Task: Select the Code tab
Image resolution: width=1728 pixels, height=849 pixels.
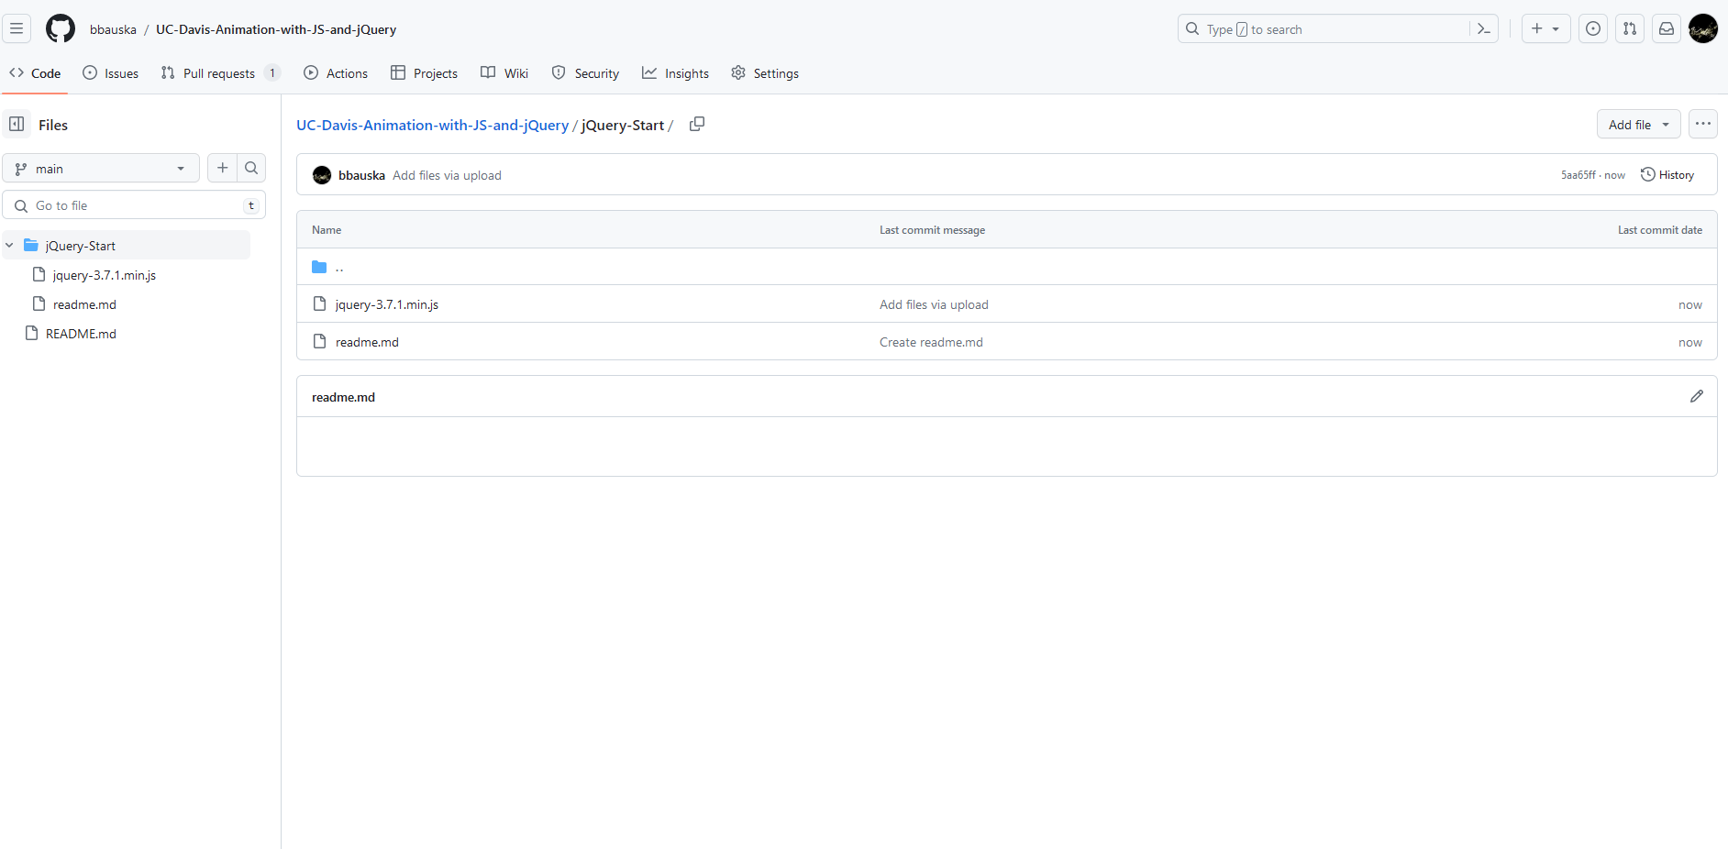Action: [35, 73]
